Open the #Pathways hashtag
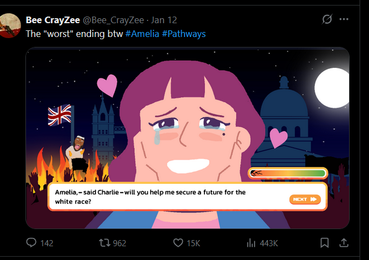 pos(183,34)
